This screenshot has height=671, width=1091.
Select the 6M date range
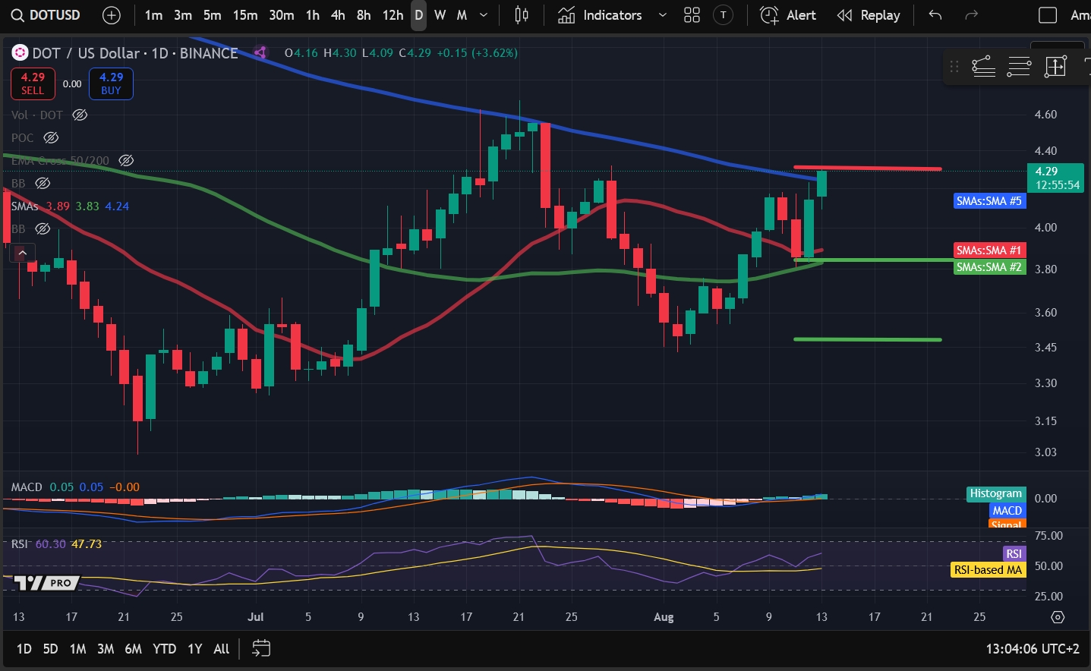click(133, 648)
